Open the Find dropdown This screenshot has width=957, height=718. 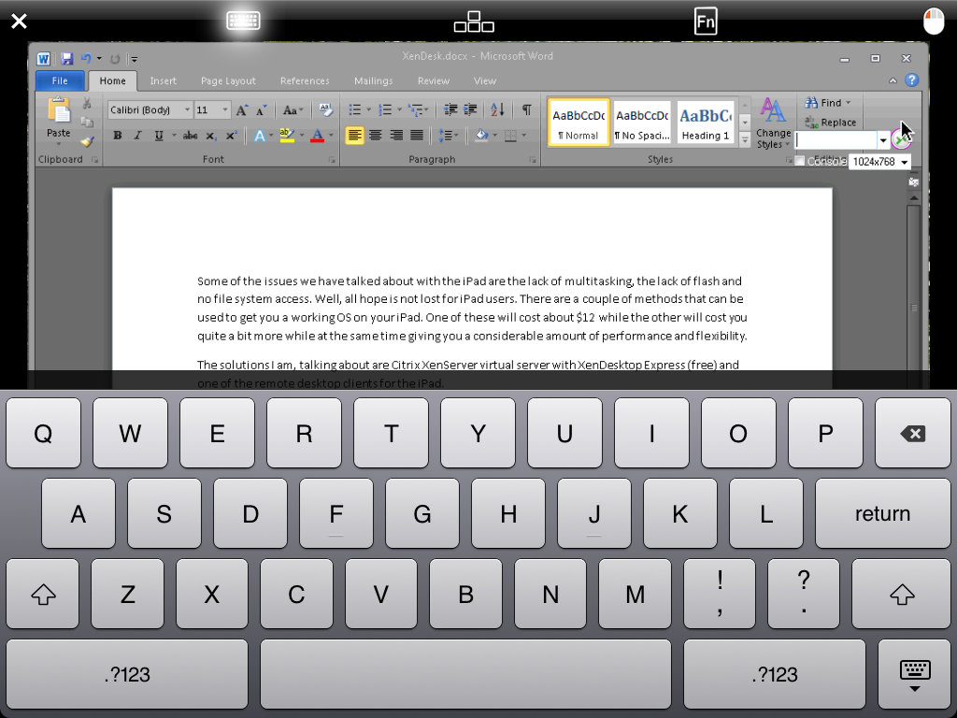[849, 103]
